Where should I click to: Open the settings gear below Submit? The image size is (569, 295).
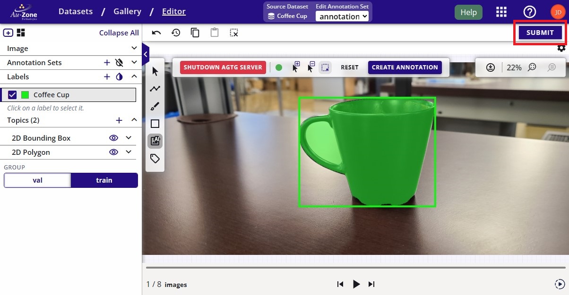pos(561,48)
